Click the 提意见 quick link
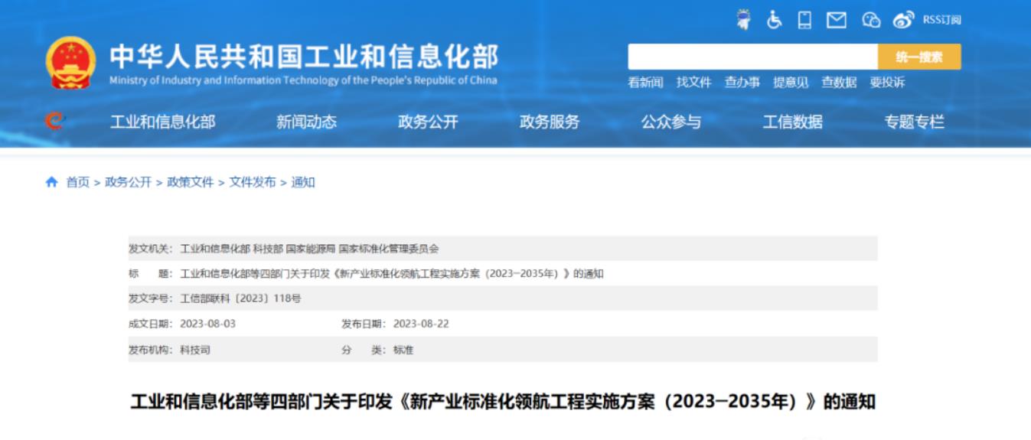1031x440 pixels. tap(791, 83)
